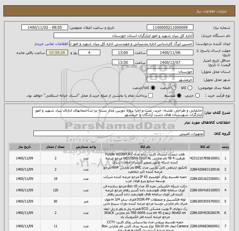Click the price validity time 13:30
The image size is (239, 231).
coord(123,62)
